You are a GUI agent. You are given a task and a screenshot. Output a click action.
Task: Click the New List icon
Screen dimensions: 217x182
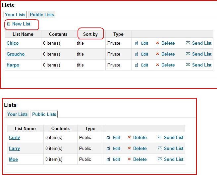pos(9,24)
